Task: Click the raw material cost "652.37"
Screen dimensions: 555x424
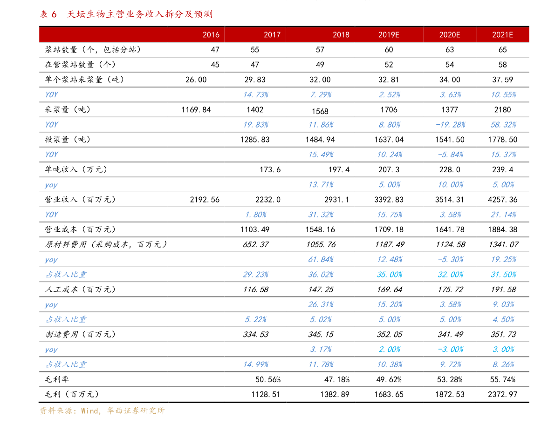Action: click(255, 245)
